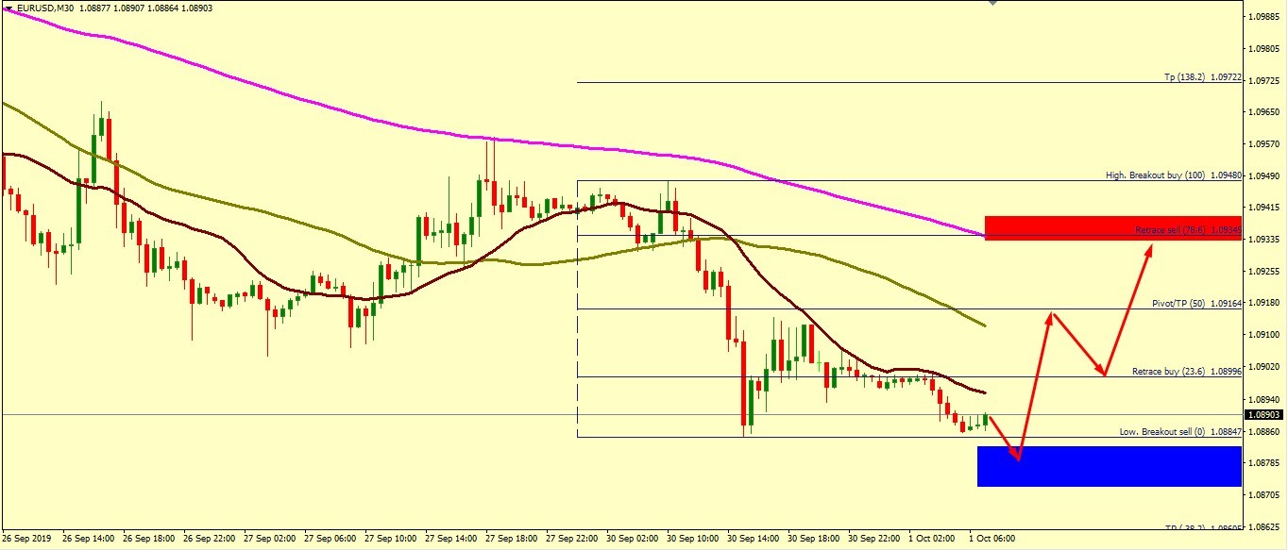Click the Tp (138.2) 1.09722 label

[1201, 76]
